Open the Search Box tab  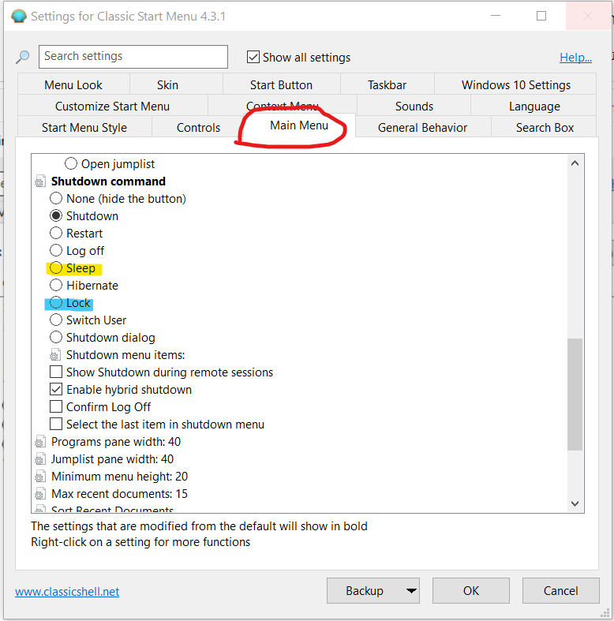pyautogui.click(x=545, y=128)
